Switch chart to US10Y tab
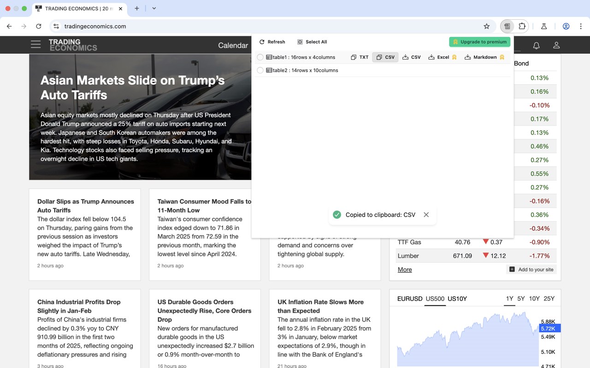This screenshot has width=590, height=368. 457,299
